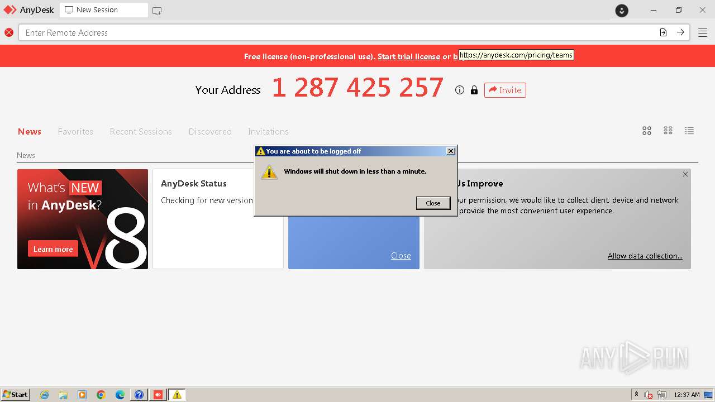This screenshot has height=402, width=715.
Task: Launch Internet Explorer from taskbar
Action: tap(45, 395)
